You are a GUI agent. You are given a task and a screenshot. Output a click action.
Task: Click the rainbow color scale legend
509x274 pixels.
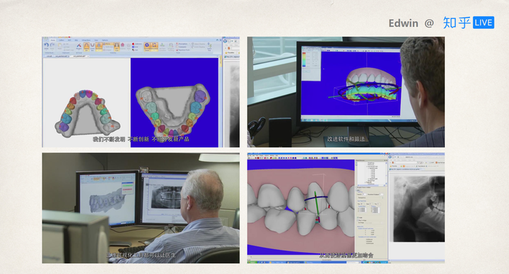(304, 59)
